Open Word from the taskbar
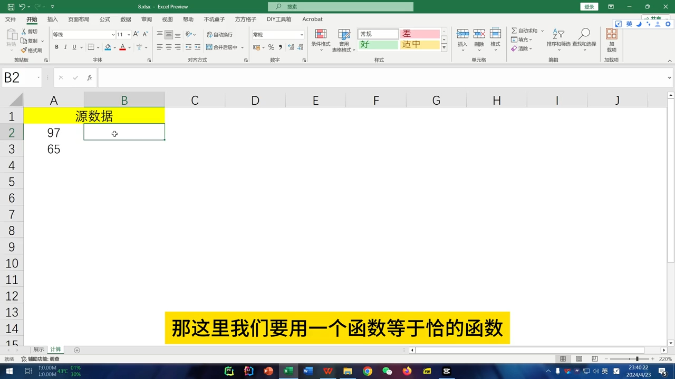 (307, 371)
